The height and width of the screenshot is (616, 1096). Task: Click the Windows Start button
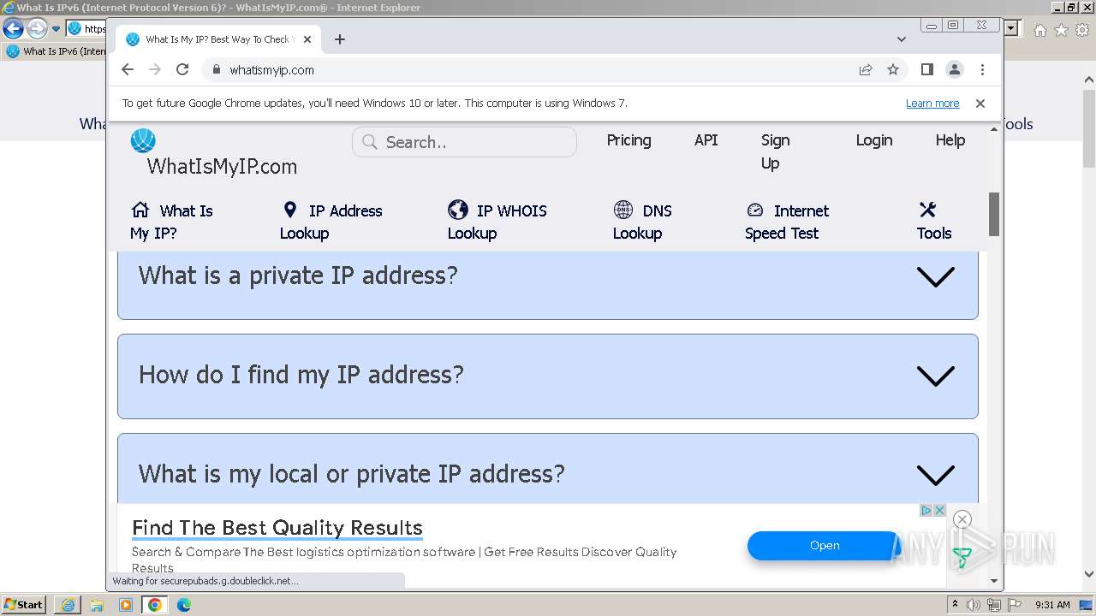(23, 605)
